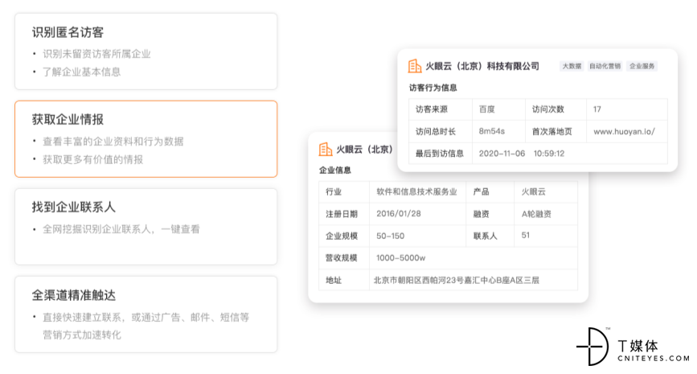
Task: Select the 获取企业情报 card
Action: point(146,139)
